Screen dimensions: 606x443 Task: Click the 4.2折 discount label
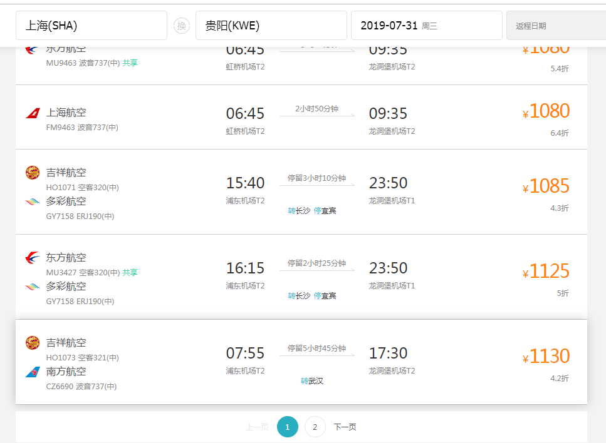[x=560, y=379]
